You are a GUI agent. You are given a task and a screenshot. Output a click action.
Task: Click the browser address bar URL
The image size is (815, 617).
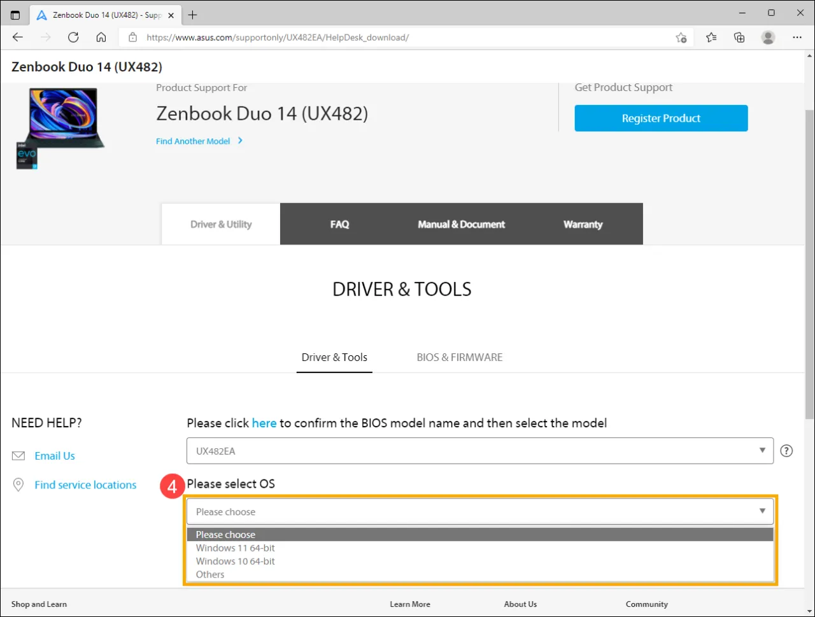[278, 38]
